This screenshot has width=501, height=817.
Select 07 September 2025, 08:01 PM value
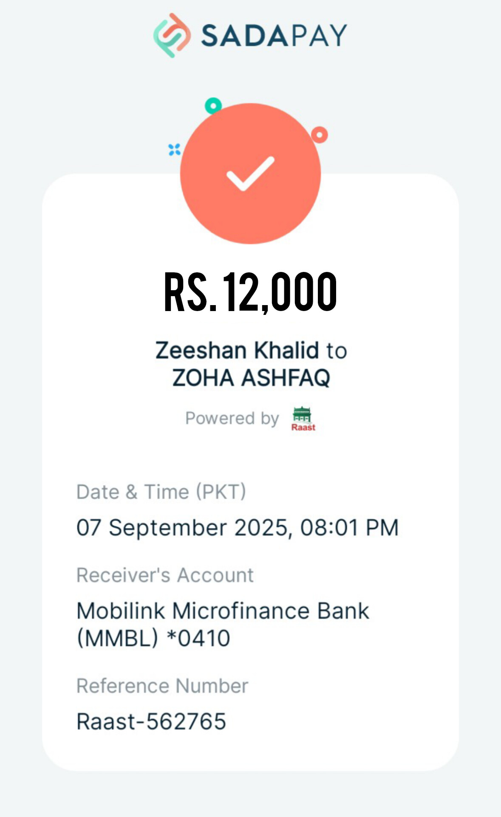coord(238,528)
